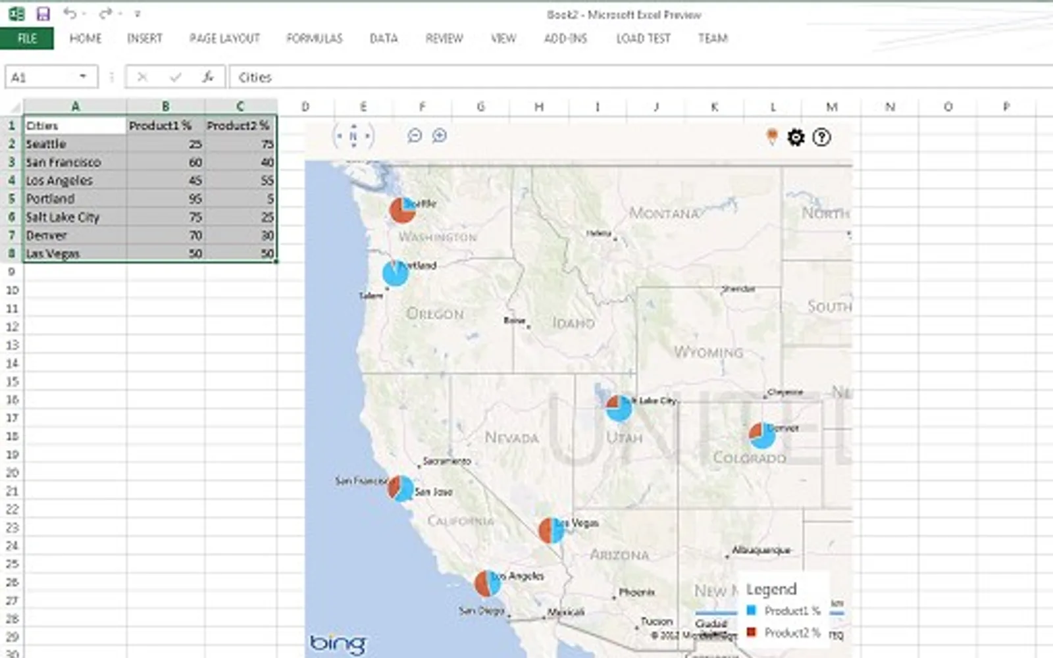Click the Las Vegas pie chart marker
Screen dimensions: 1053x658
coord(552,530)
